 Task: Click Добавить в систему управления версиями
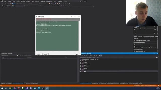(x=145, y=86)
